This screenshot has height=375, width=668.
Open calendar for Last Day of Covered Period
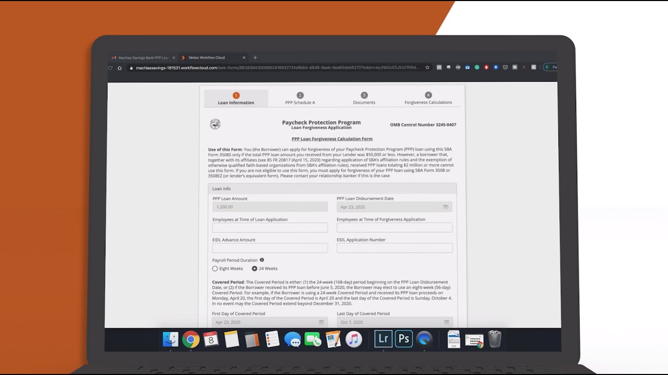click(446, 322)
